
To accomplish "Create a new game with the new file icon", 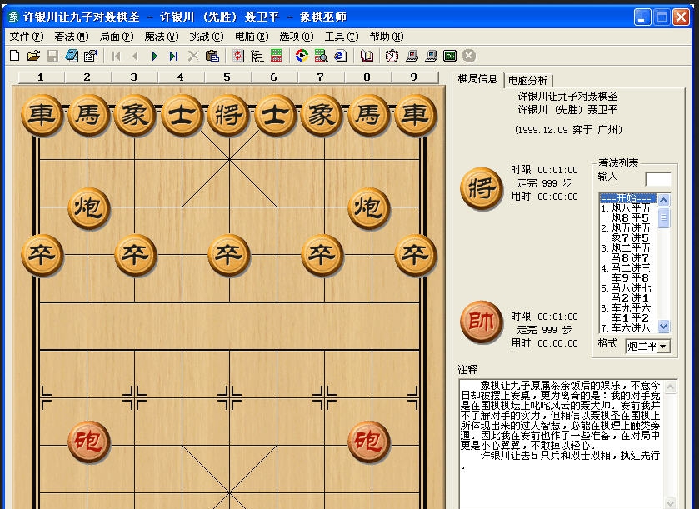I will tap(14, 56).
